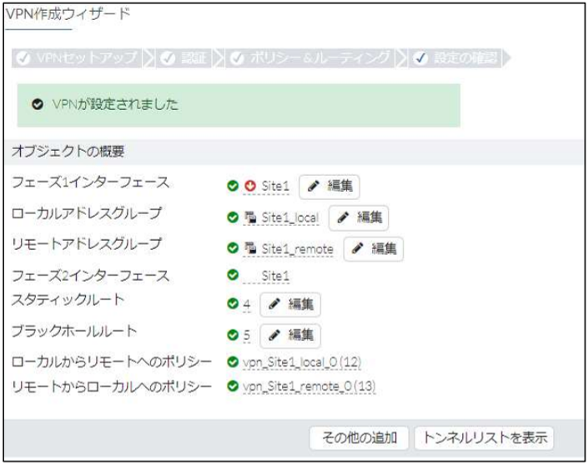Click green check icon for フェーズ1インターフェース
Image resolution: width=588 pixels, height=465 pixels.
click(x=233, y=186)
